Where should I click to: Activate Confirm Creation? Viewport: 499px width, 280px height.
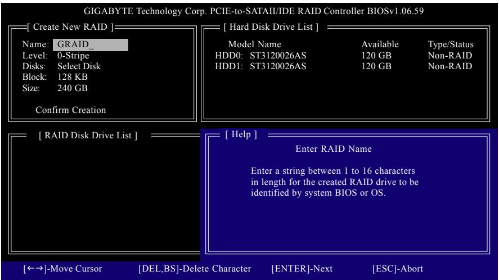(71, 110)
